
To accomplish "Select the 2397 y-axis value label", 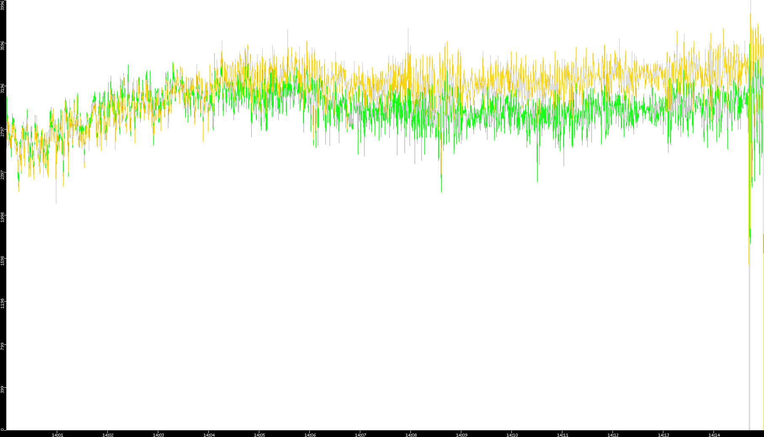I will [3, 174].
